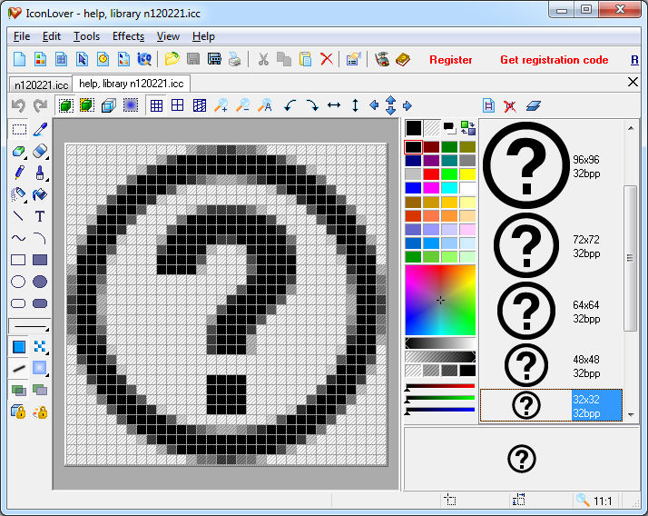Toggle the pixel grid display
648x516 pixels.
click(x=157, y=105)
